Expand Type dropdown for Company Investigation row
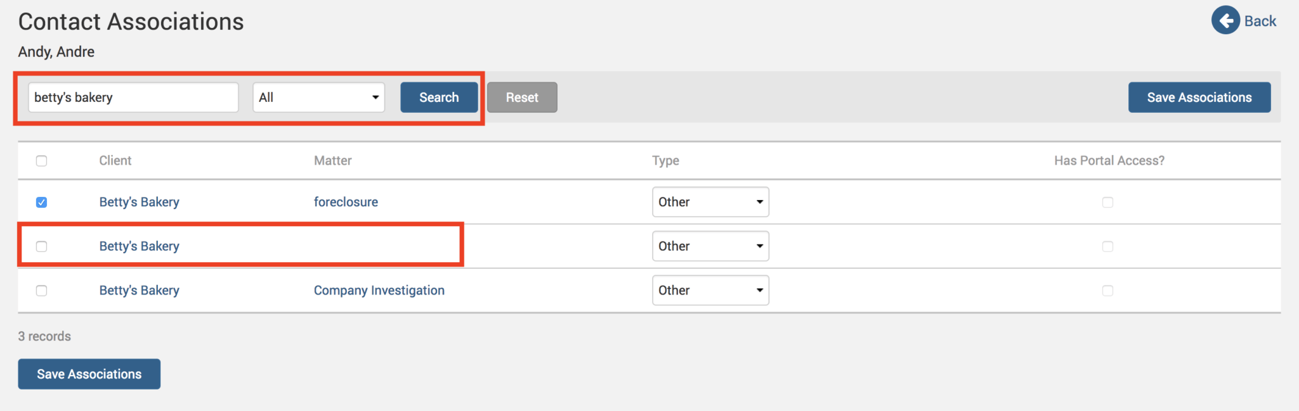Image resolution: width=1299 pixels, height=411 pixels. tap(710, 290)
